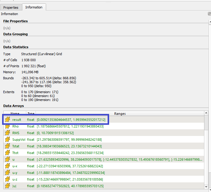Switch to the Properties tab
This screenshot has height=192, width=211.
[x=11, y=8]
